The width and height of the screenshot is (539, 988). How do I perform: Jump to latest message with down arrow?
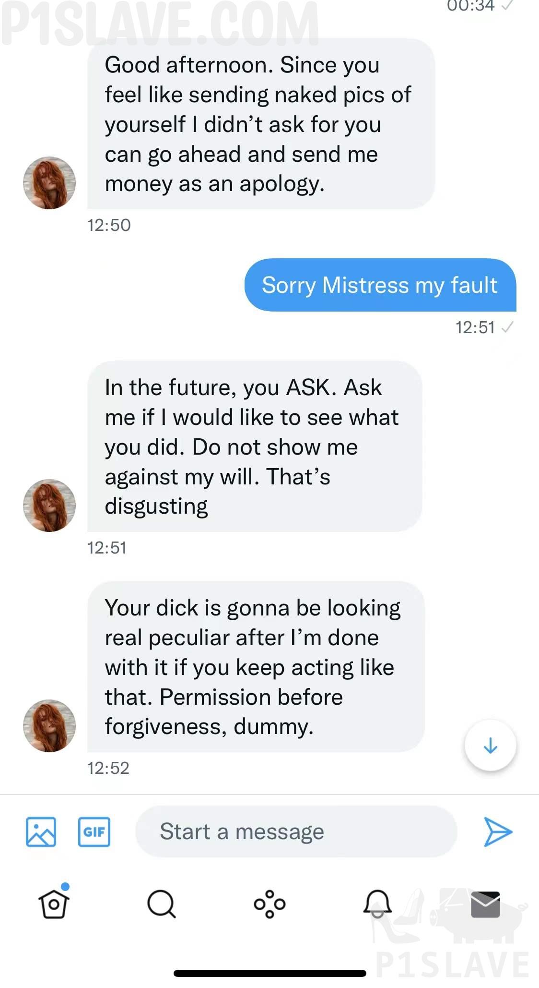click(490, 746)
